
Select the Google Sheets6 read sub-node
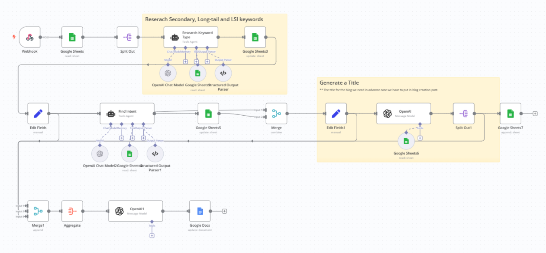(x=406, y=141)
